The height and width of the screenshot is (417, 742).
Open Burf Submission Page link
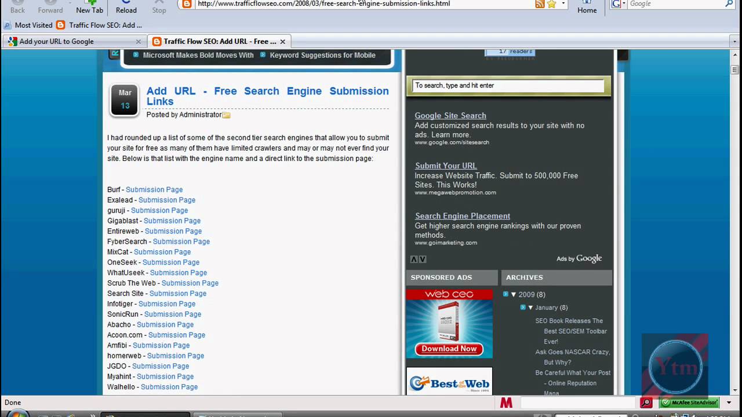tap(154, 189)
